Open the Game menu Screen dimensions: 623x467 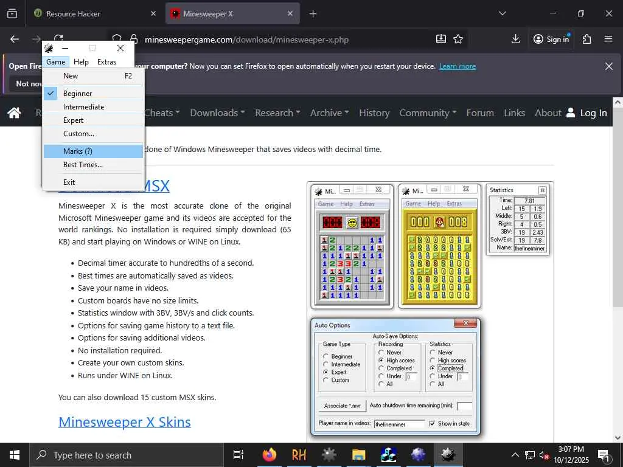(x=55, y=62)
